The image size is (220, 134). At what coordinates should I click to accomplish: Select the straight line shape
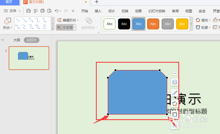click(18, 20)
